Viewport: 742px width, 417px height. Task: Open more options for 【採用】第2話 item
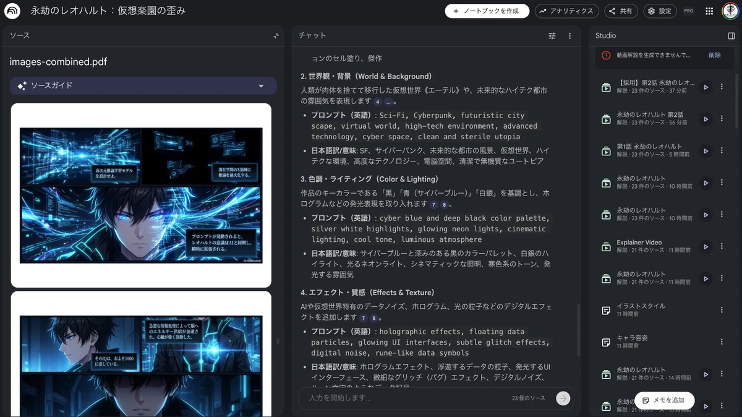[x=722, y=87]
